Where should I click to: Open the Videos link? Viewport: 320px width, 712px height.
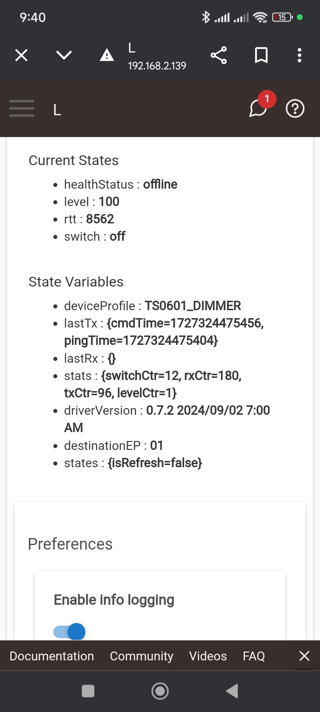coord(208,656)
